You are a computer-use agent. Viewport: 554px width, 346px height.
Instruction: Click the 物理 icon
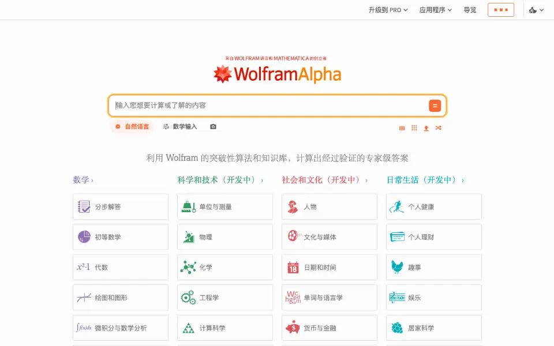(x=188, y=237)
